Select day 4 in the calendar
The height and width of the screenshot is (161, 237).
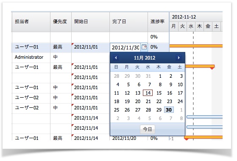[117, 85]
